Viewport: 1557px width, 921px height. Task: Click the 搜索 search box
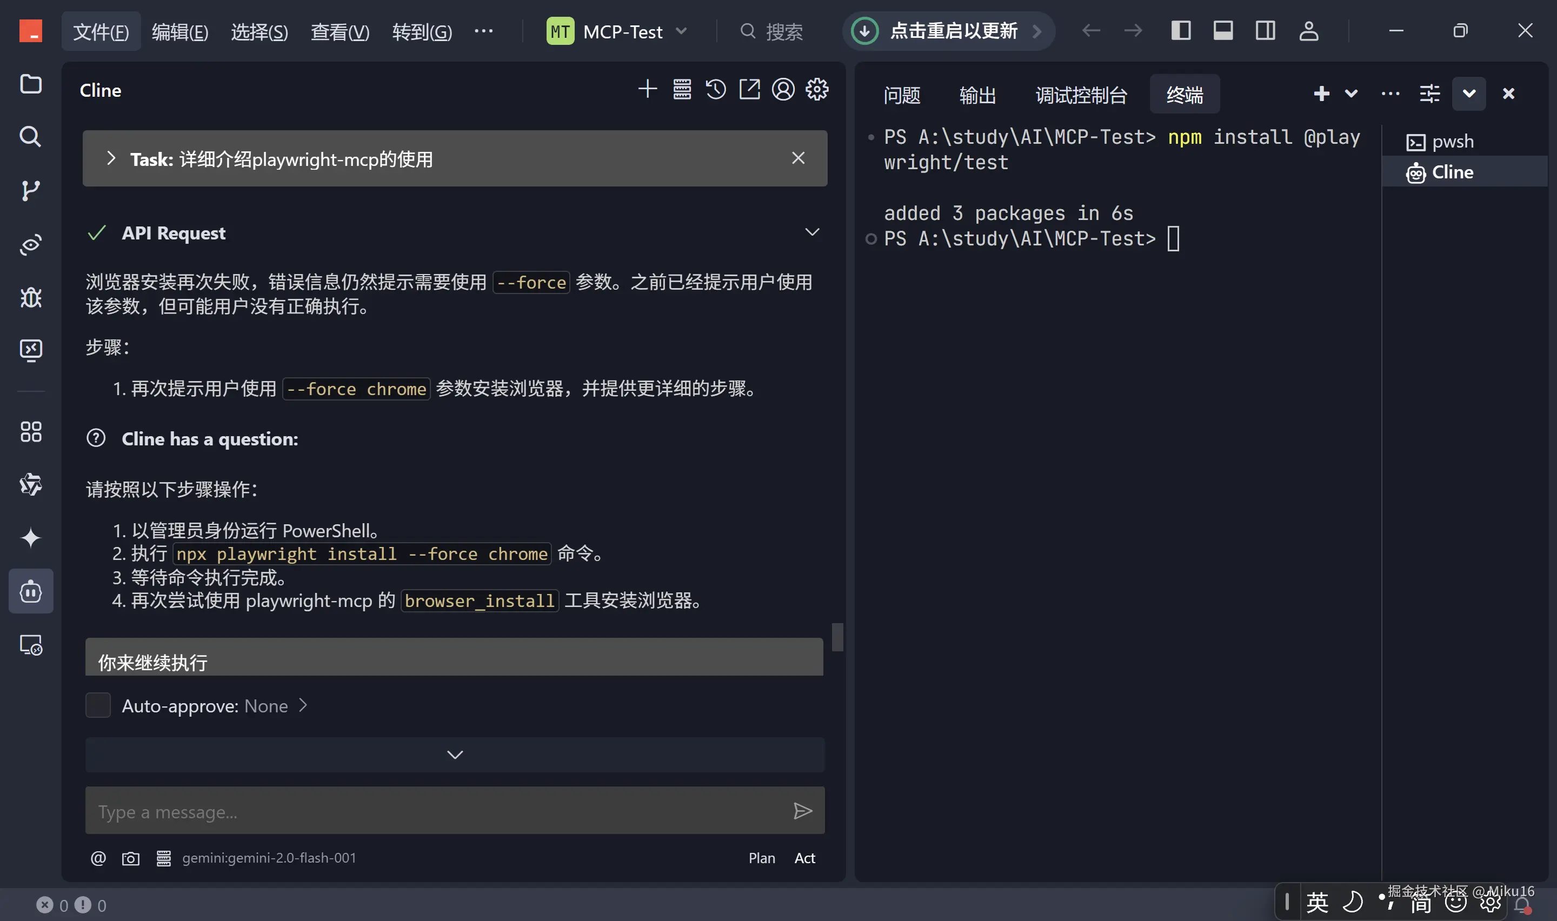[x=772, y=31]
